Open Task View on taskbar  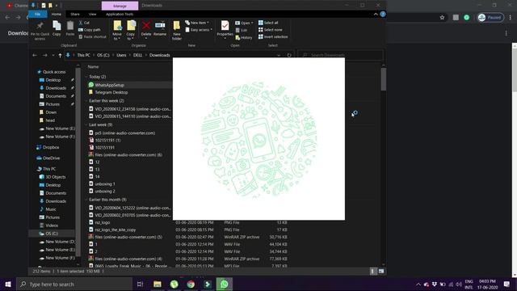click(x=140, y=284)
